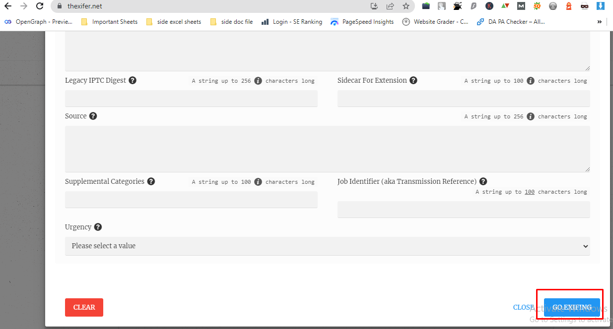Click the info icon for Sidecar For Extension length

(x=531, y=81)
